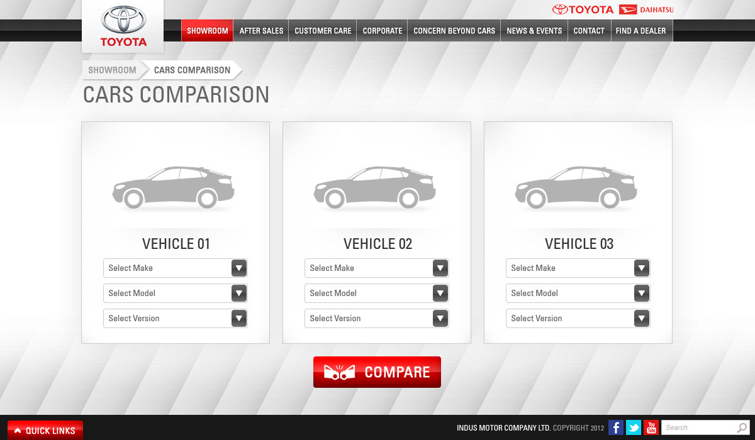
Task: Open Select Model dropdown for Vehicle 01
Action: click(176, 294)
